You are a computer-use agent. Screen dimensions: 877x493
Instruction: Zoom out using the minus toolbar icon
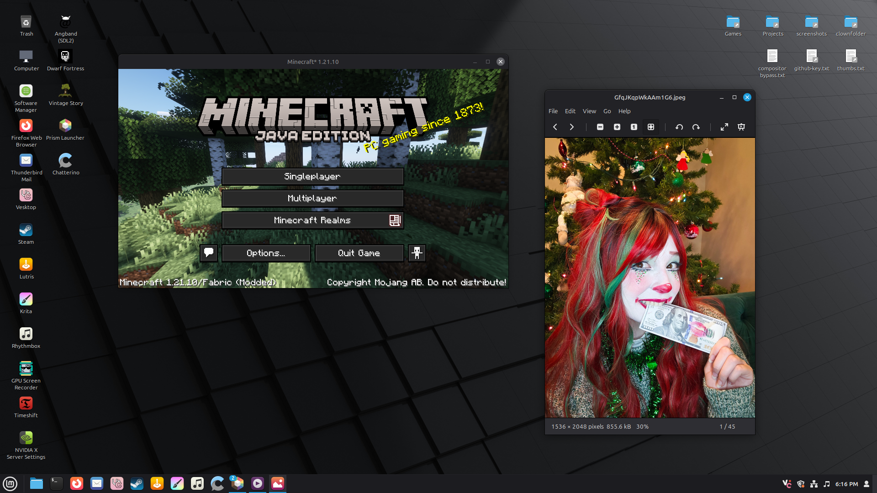click(600, 127)
